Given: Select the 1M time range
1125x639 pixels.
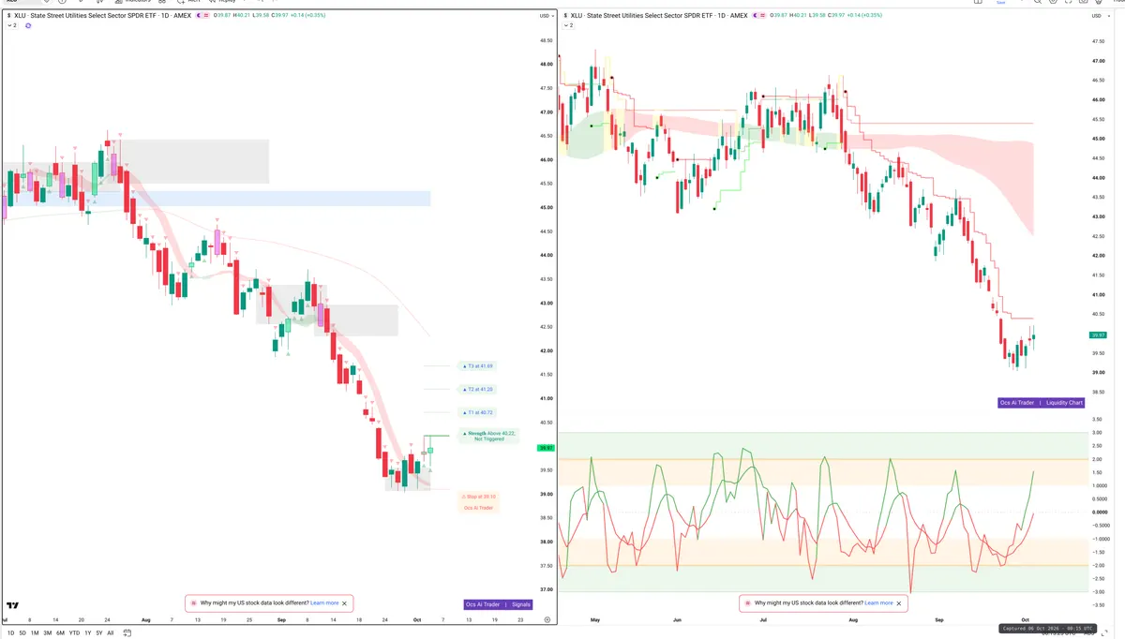Looking at the screenshot, I should coord(35,633).
